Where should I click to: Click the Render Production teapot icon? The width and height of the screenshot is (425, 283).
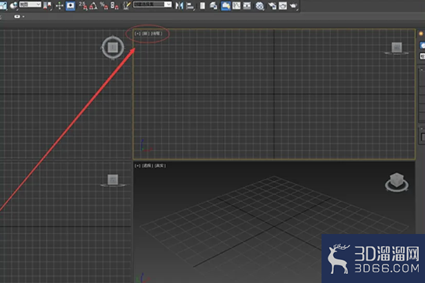[x=293, y=6]
